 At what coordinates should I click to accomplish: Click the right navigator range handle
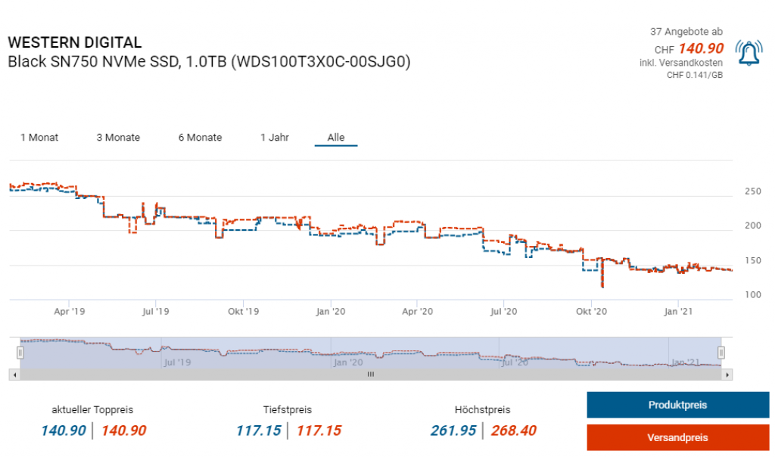[721, 352]
